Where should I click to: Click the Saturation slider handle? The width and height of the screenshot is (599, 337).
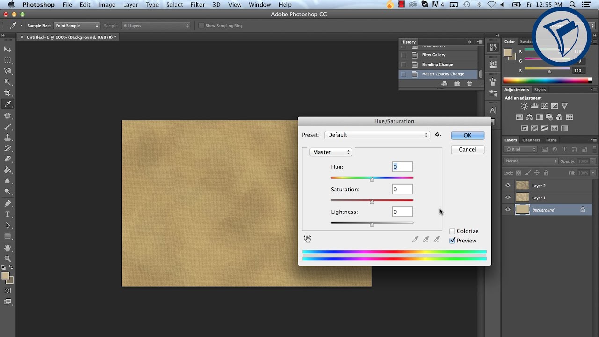[x=372, y=202]
